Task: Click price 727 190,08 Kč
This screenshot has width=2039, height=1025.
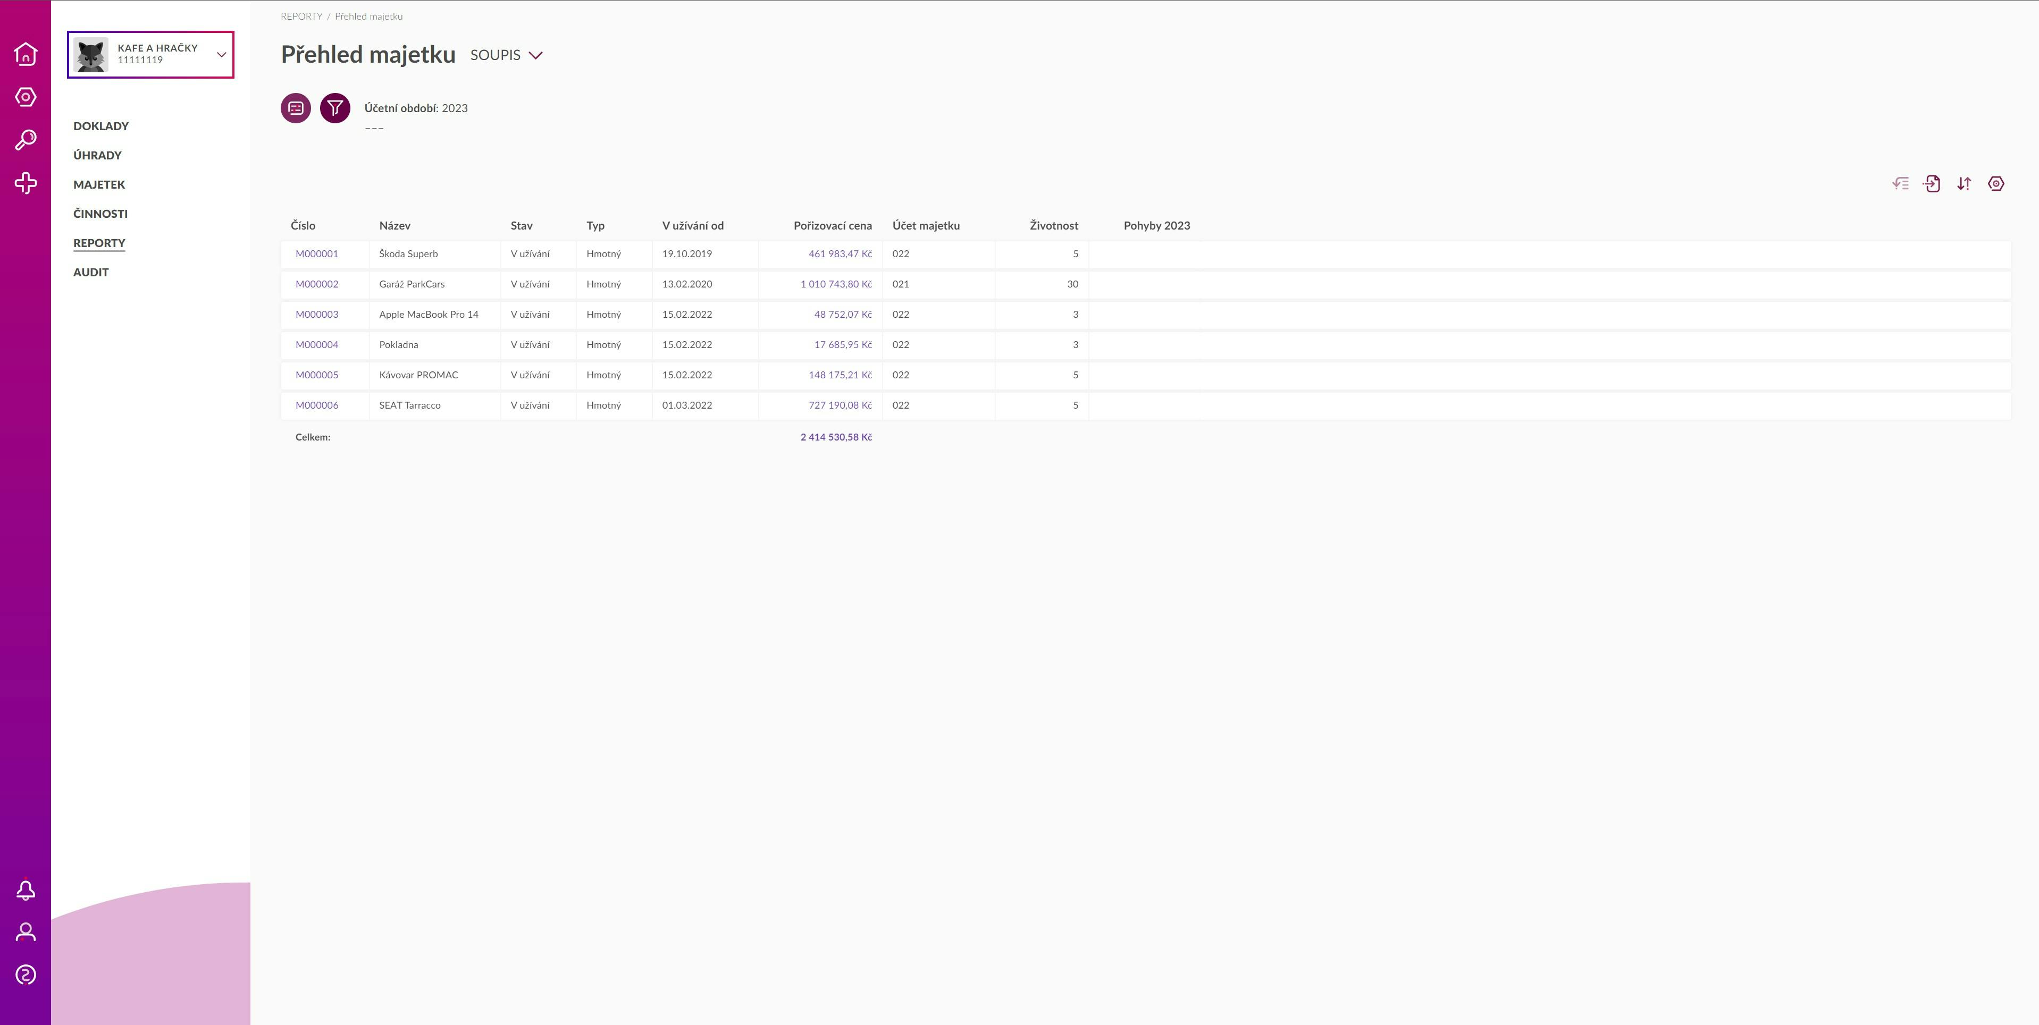Action: click(840, 405)
